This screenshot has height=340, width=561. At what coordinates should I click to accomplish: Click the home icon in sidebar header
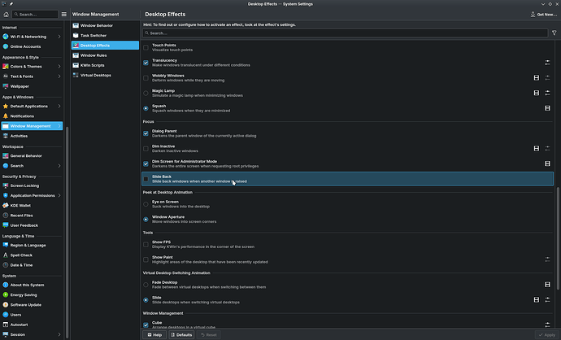tap(6, 15)
